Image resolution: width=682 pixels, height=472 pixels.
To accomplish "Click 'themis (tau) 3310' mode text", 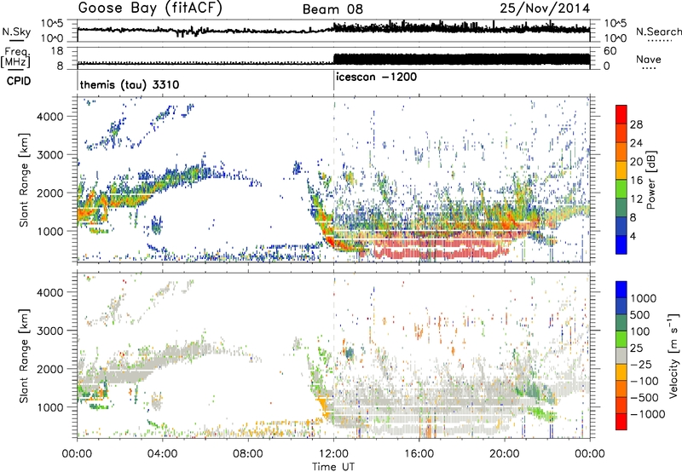I will (x=130, y=84).
